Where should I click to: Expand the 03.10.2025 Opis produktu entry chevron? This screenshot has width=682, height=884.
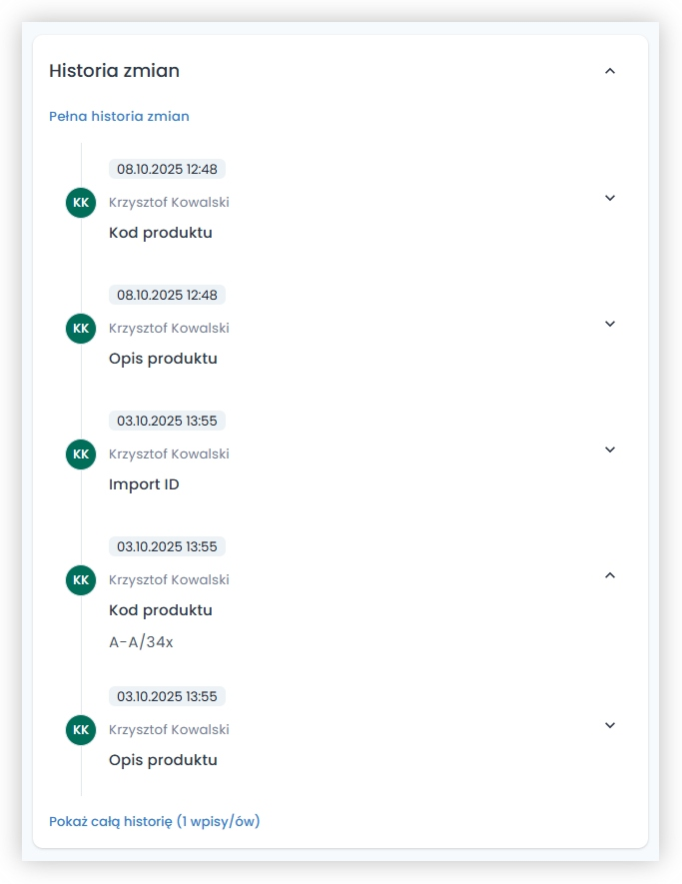(610, 725)
